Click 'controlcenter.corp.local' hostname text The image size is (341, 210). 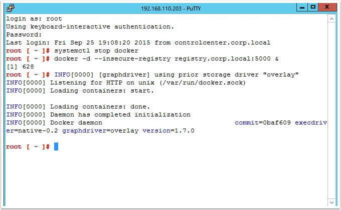click(x=223, y=42)
